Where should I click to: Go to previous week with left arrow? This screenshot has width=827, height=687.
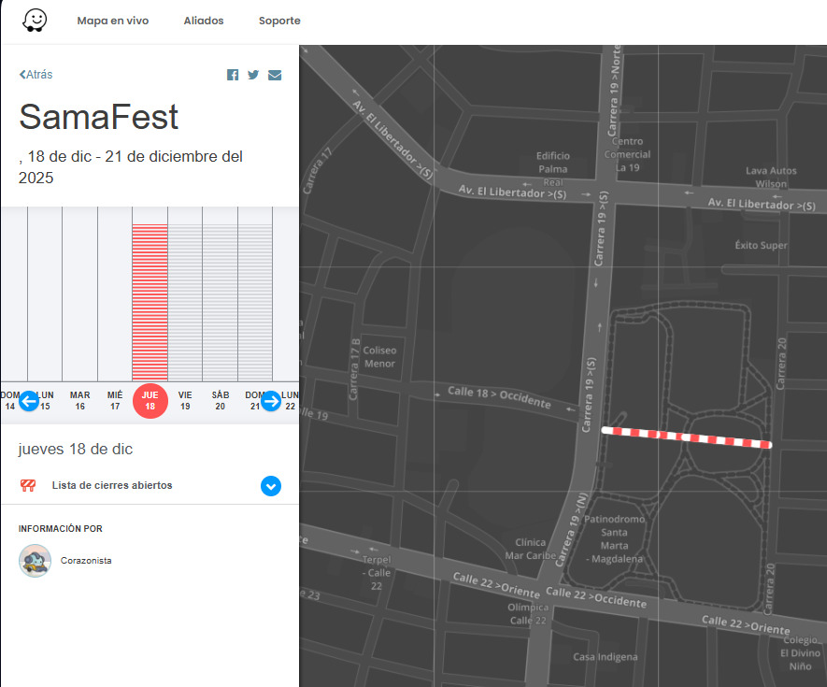(x=29, y=401)
